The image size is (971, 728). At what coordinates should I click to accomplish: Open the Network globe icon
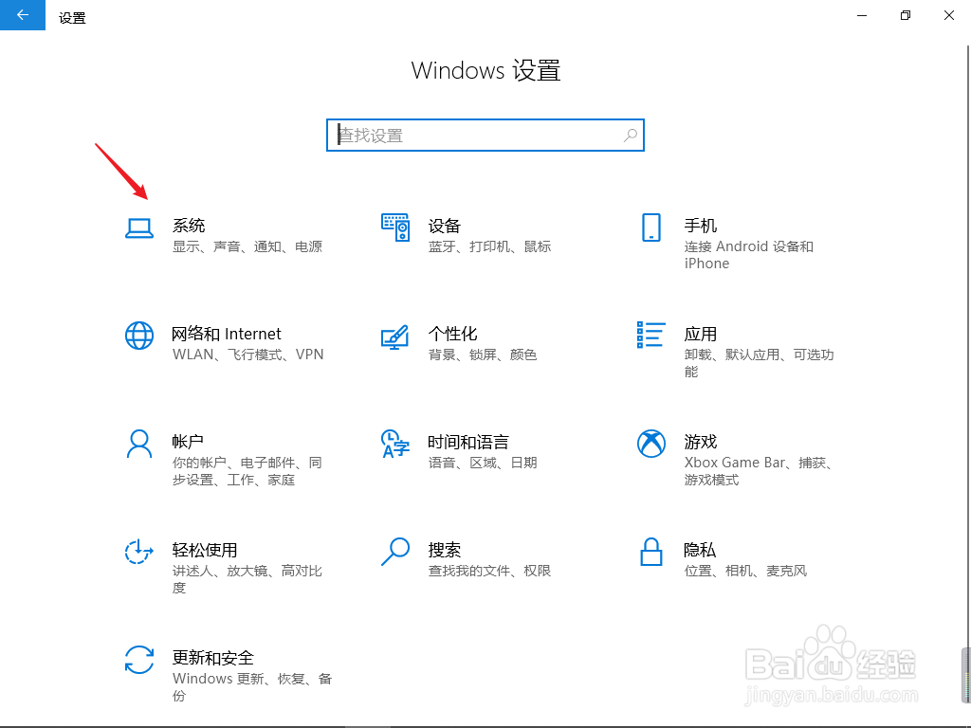(139, 336)
